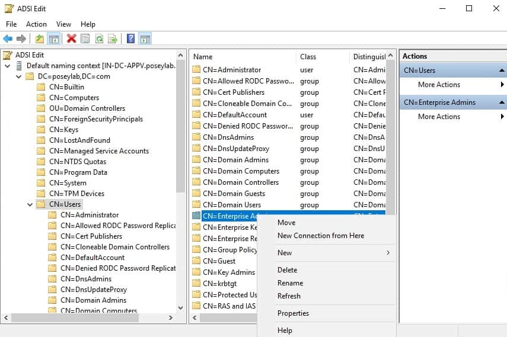Click tree pane horizontal scroll right arrow

[170, 318]
